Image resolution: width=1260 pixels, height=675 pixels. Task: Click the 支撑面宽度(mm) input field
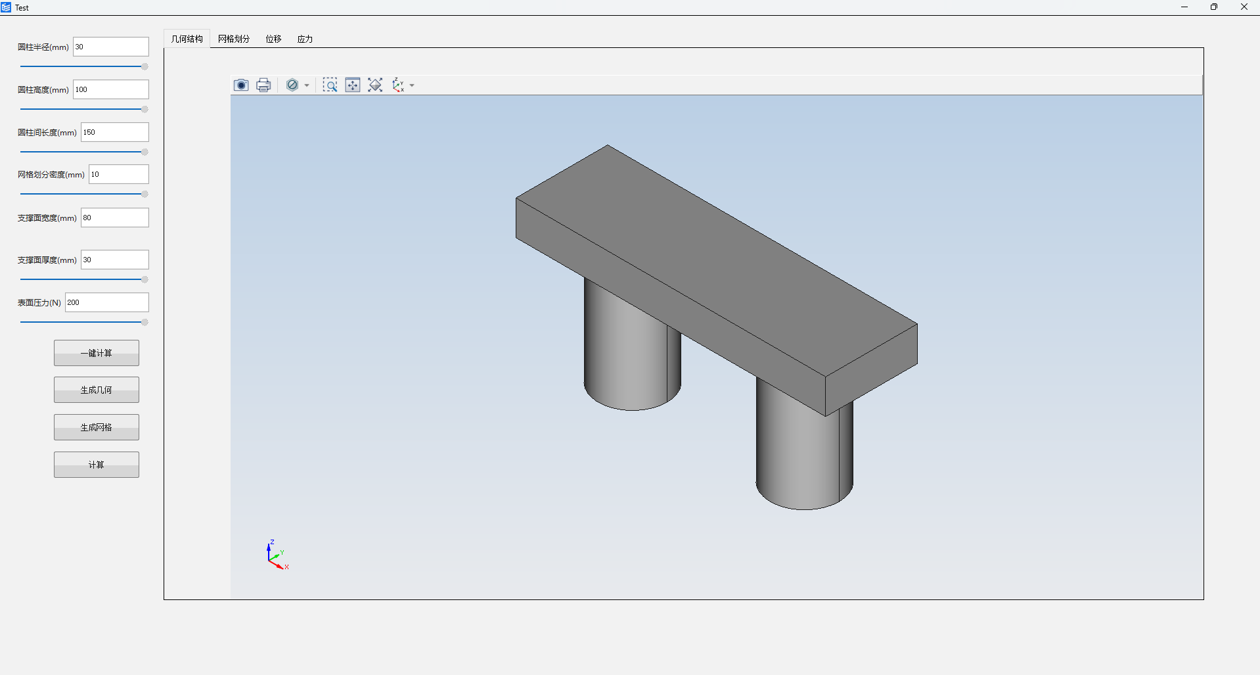point(115,218)
